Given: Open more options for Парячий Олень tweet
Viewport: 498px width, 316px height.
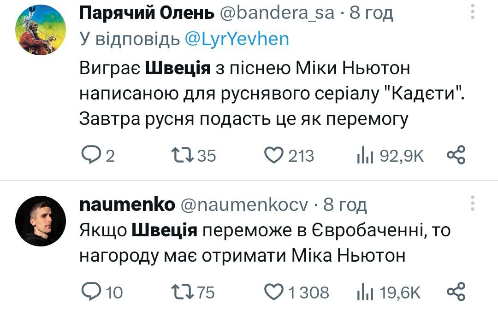Looking at the screenshot, I should [472, 12].
